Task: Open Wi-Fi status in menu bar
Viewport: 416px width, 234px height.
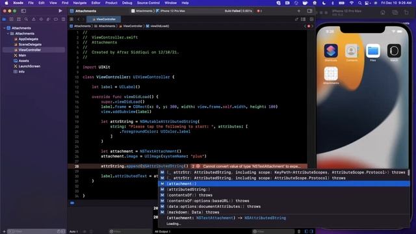Action: coord(352,3)
